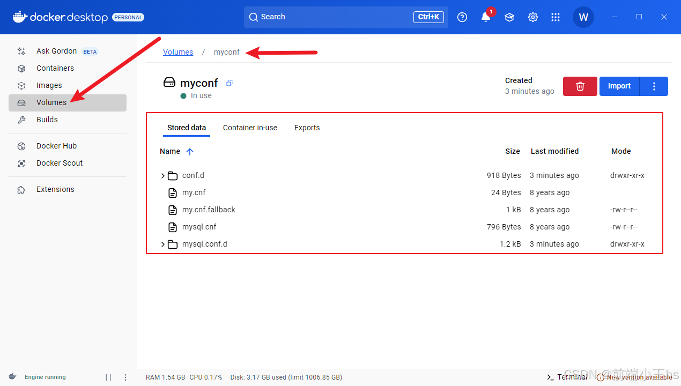
Task: Click the 918 Bytes size value
Action: [504, 176]
